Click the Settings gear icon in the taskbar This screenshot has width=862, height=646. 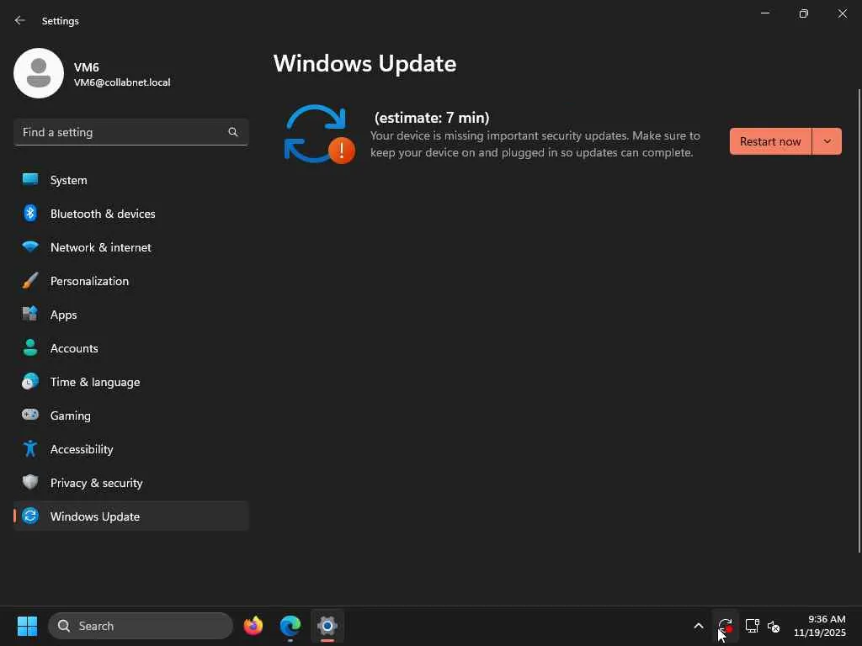pyautogui.click(x=327, y=626)
